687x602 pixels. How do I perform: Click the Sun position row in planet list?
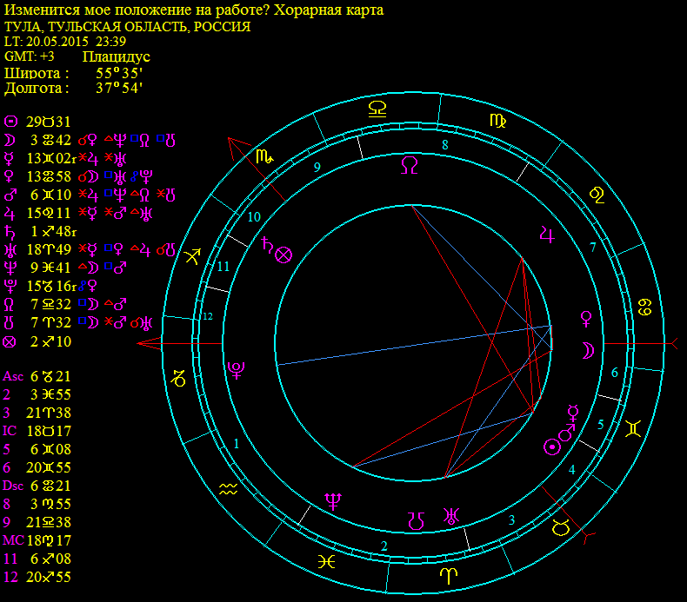(37, 122)
